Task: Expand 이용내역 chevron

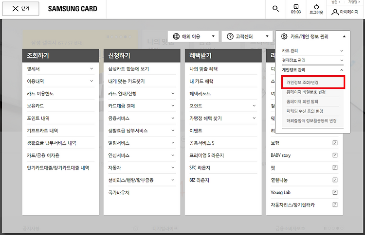Action: click(91, 81)
